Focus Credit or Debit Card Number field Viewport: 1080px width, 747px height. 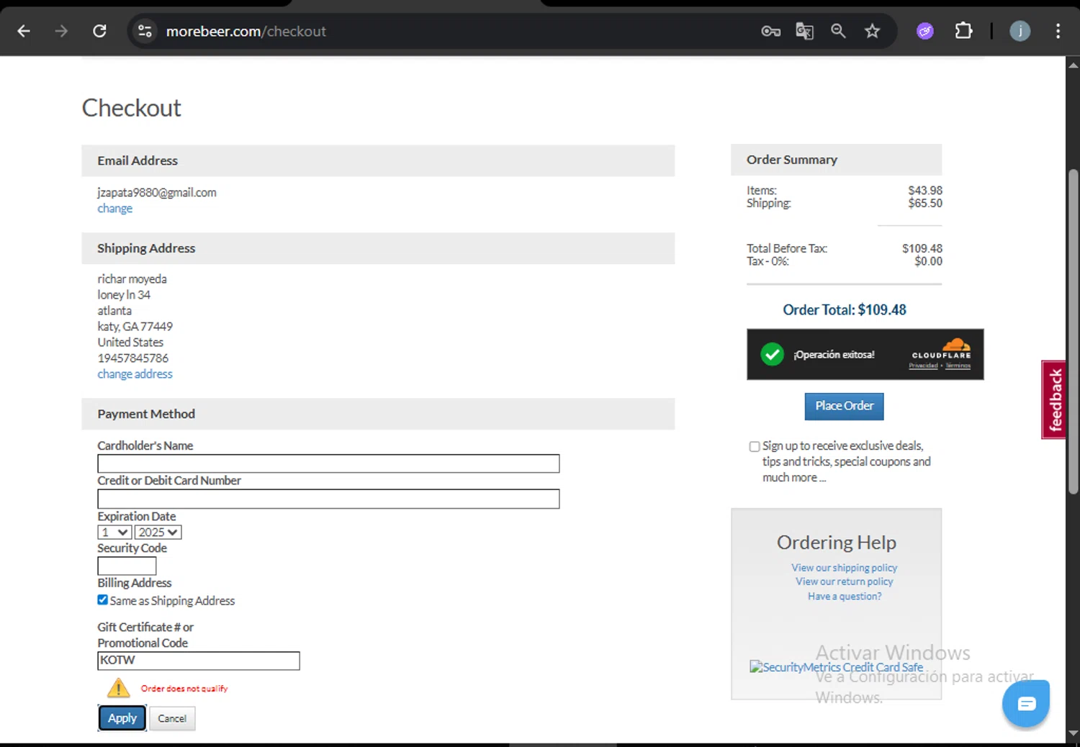pyautogui.click(x=328, y=499)
